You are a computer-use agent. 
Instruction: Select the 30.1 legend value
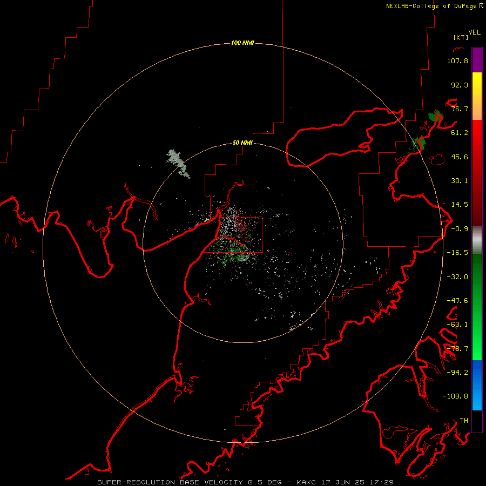460,181
